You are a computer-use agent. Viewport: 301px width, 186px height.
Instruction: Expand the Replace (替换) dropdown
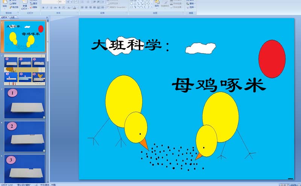click(192, 3)
